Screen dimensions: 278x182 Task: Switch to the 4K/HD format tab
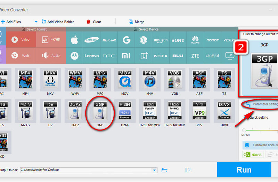point(51,39)
